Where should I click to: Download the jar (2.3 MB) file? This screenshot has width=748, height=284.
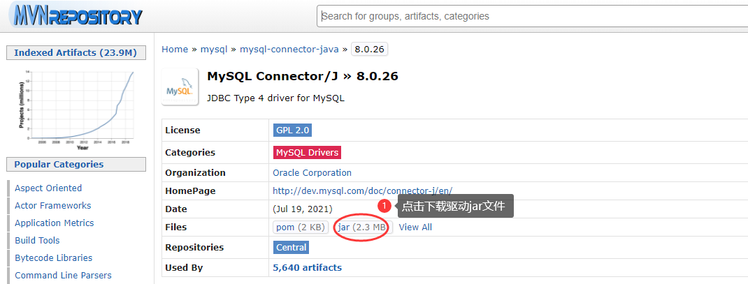tap(361, 227)
